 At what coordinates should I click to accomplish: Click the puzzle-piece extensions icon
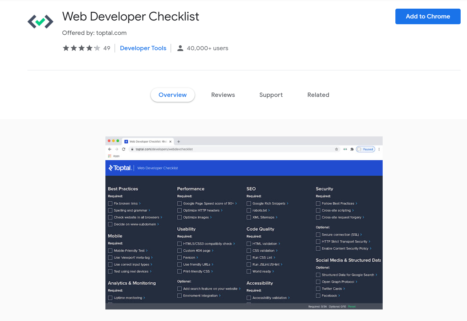click(352, 149)
